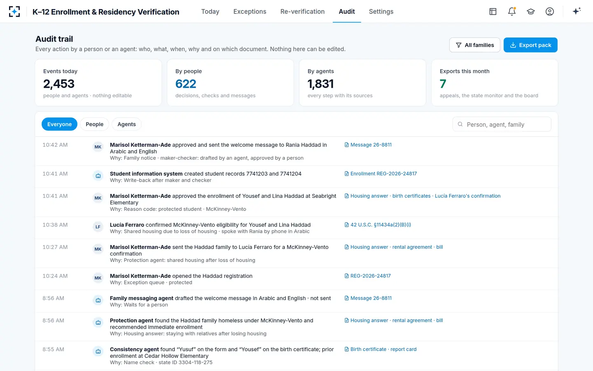Click the magnifier icon in the search box
Image resolution: width=593 pixels, height=371 pixels.
(x=460, y=124)
